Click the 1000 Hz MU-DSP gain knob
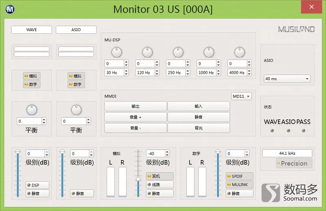 click(x=209, y=52)
